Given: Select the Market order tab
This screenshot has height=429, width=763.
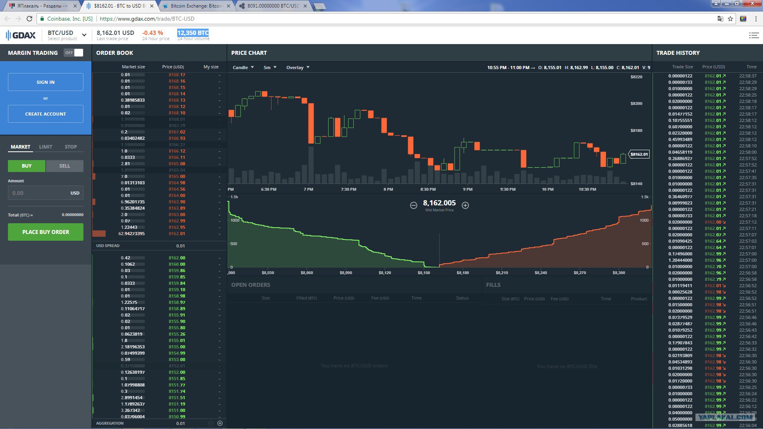Looking at the screenshot, I should (x=20, y=147).
